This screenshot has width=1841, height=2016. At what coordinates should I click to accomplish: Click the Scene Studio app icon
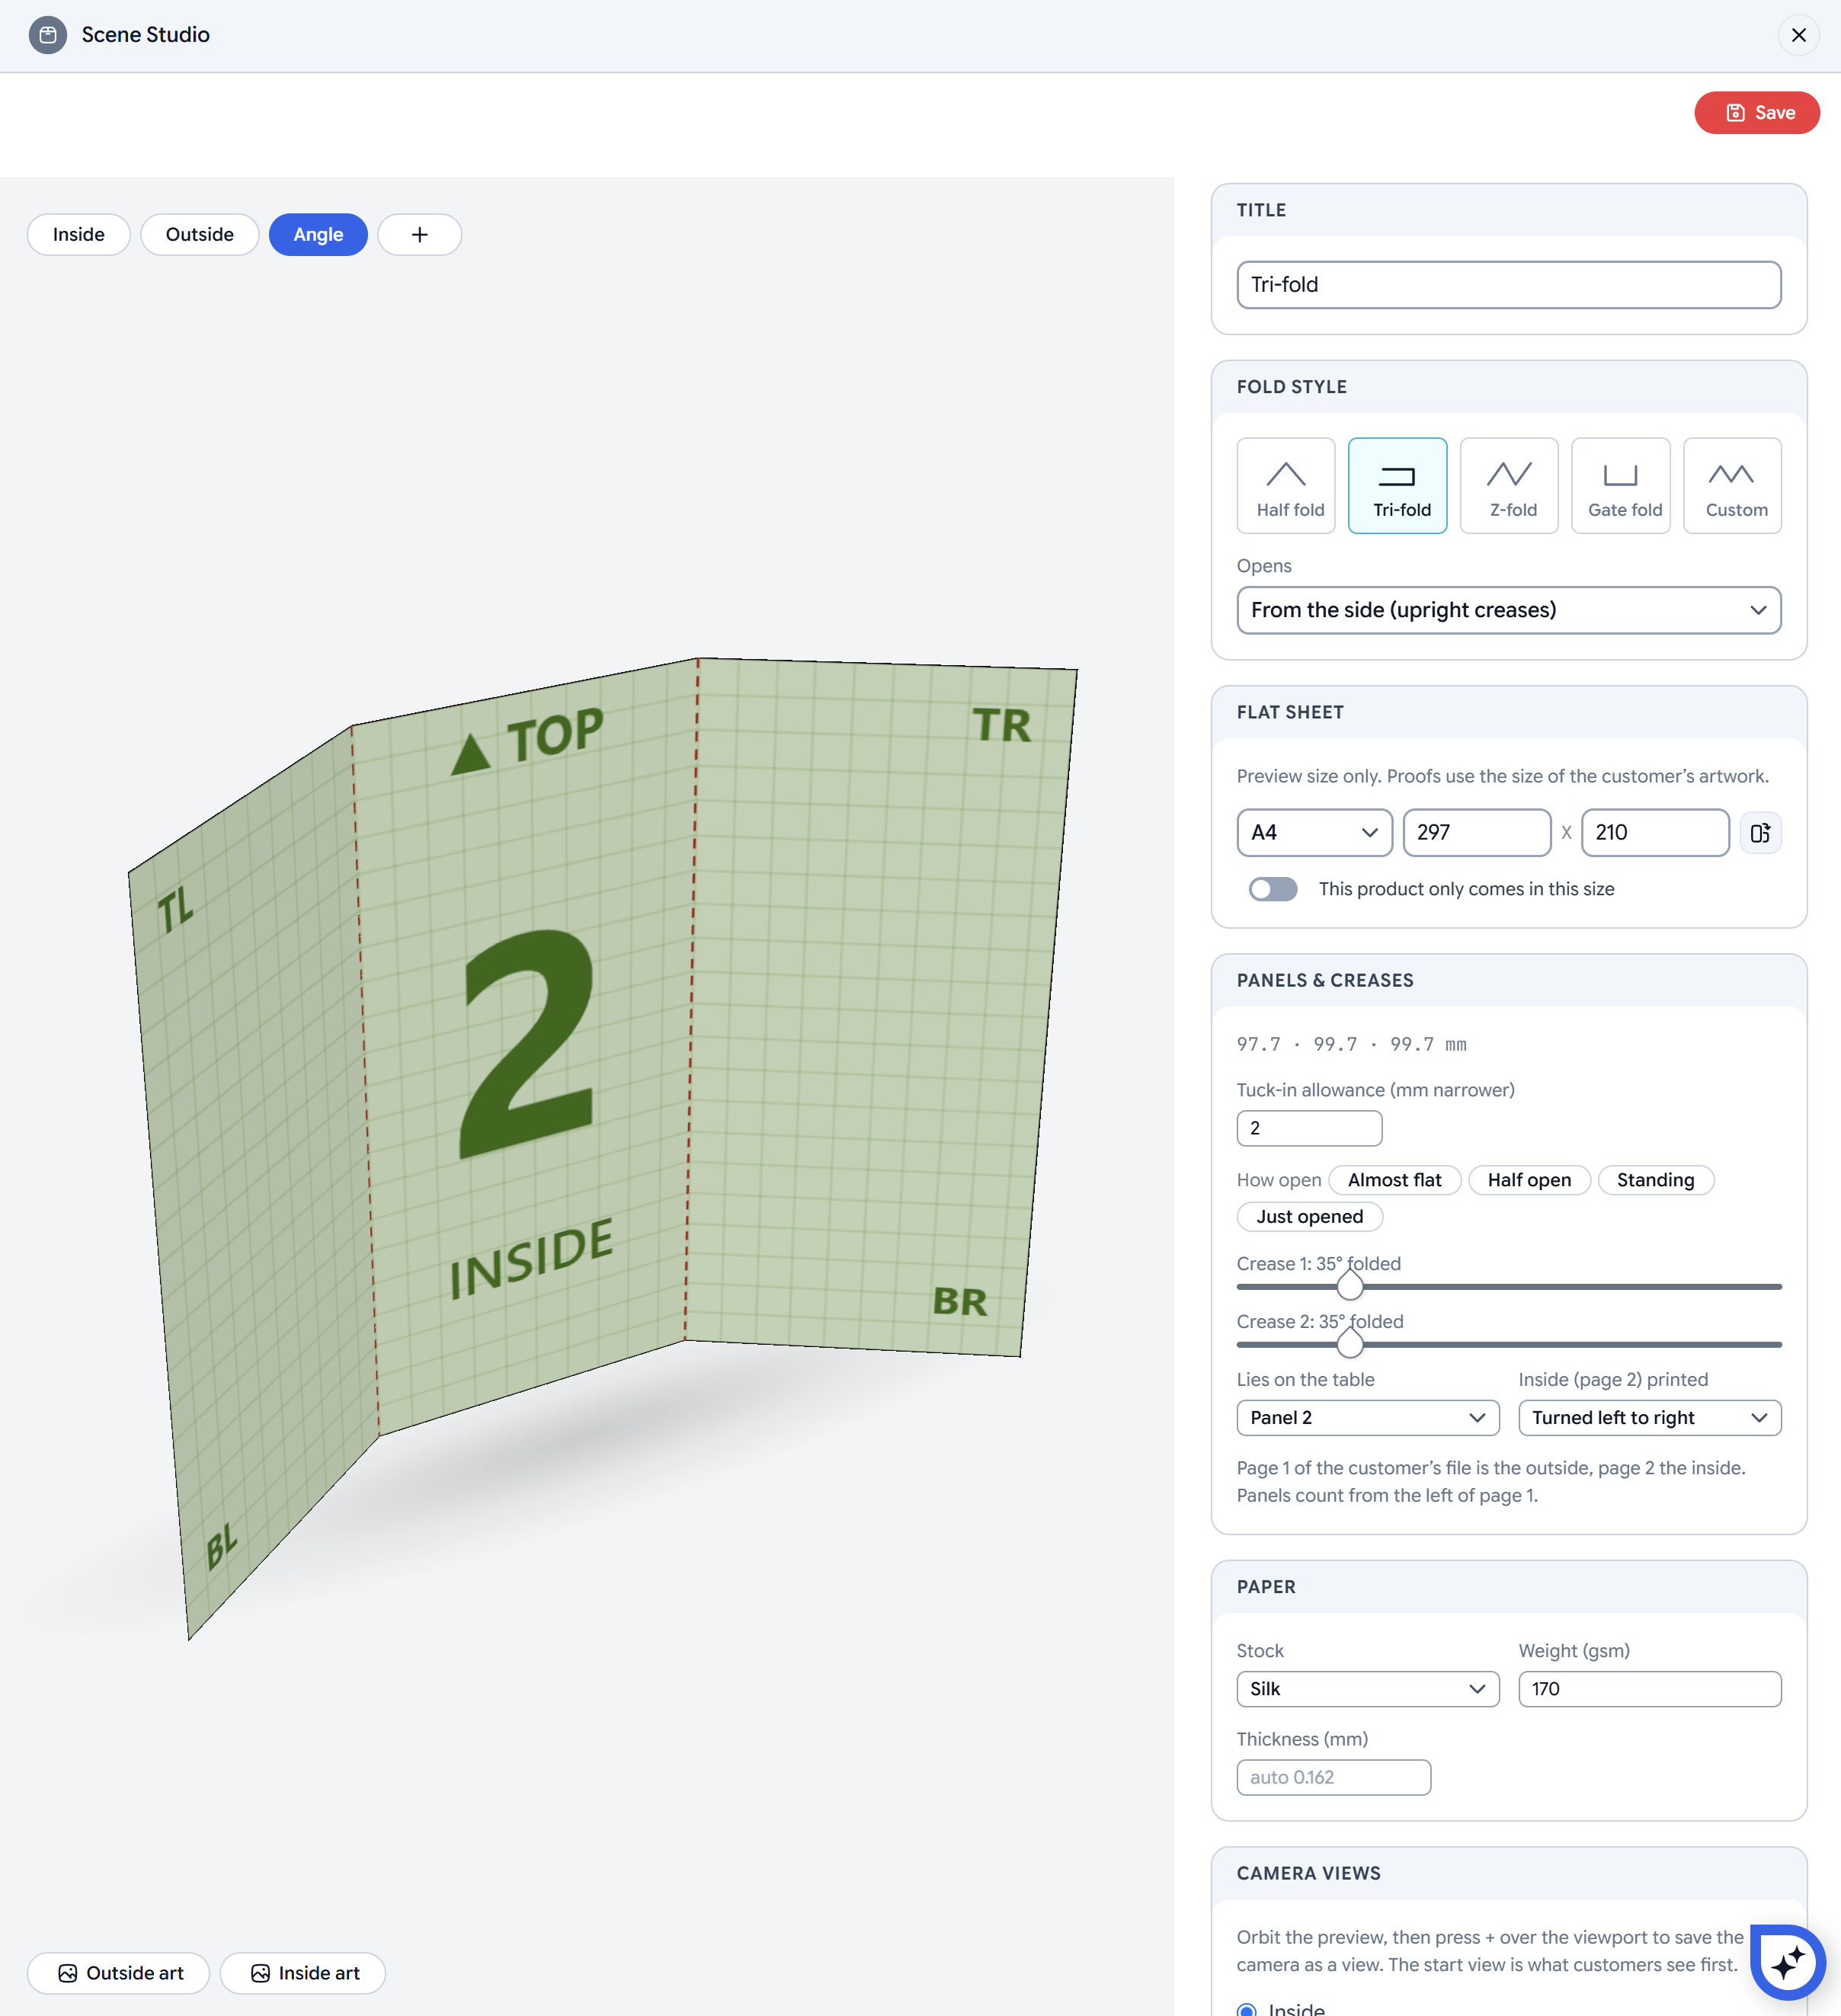pyautogui.click(x=47, y=35)
